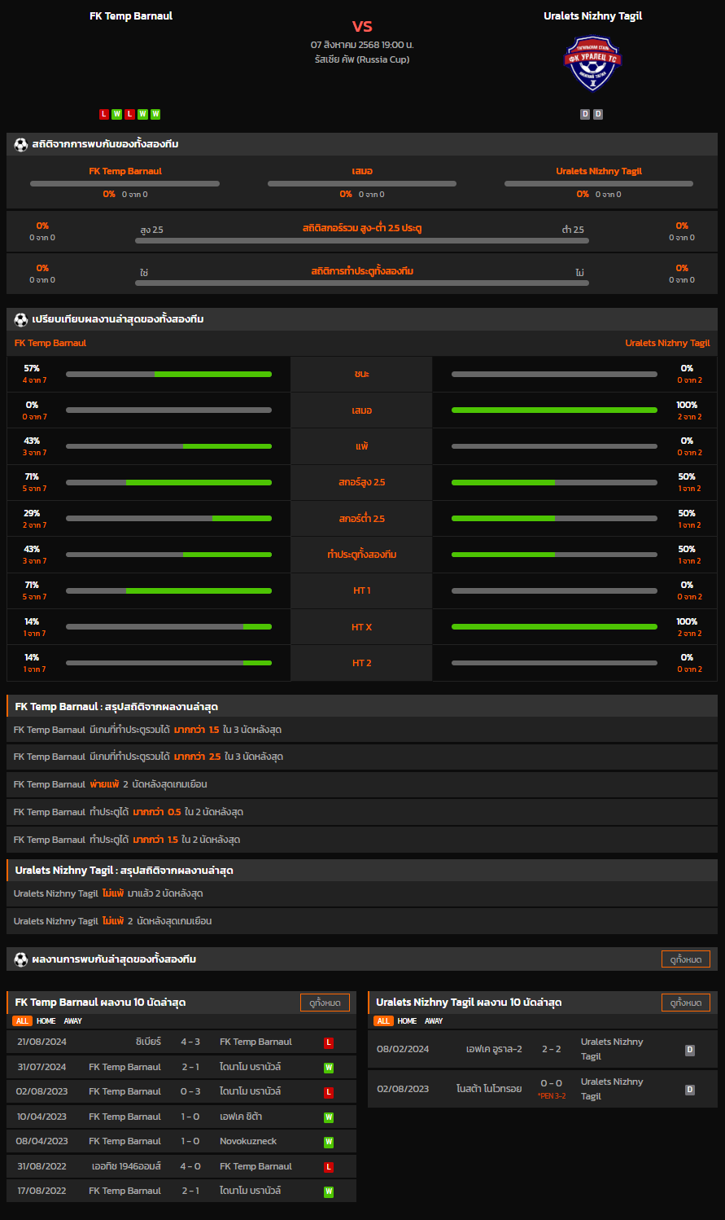Click the 17/08/2022 match date
Image resolution: width=725 pixels, height=1220 pixels.
(x=41, y=1191)
